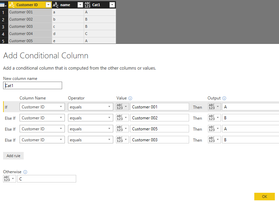The width and height of the screenshot is (279, 201).
Task: Open name column filter dropdown
Action: pos(80,5)
